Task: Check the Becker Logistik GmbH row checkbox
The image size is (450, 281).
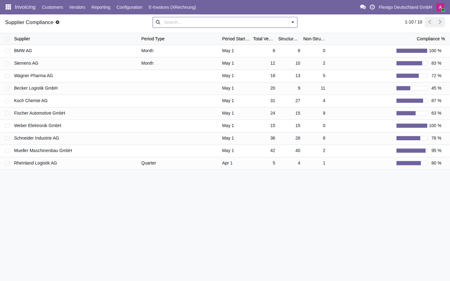Action: pos(7,88)
